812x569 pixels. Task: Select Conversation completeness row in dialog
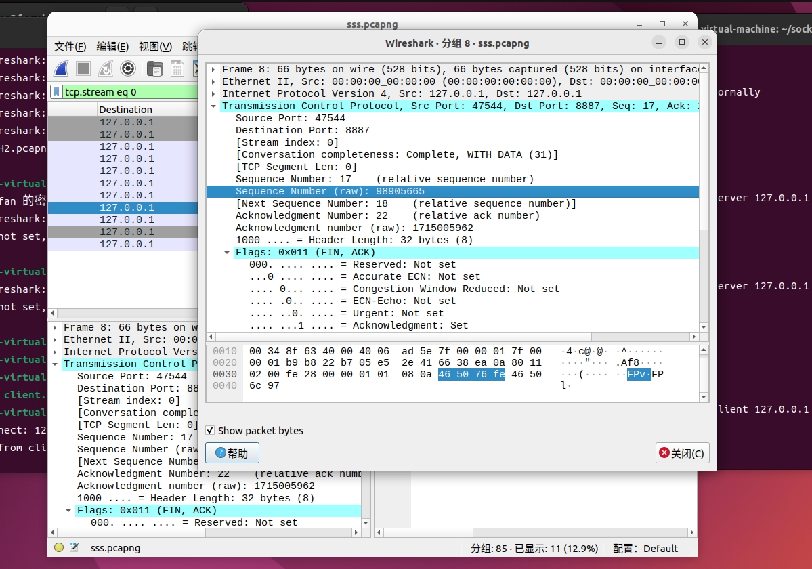(x=397, y=155)
